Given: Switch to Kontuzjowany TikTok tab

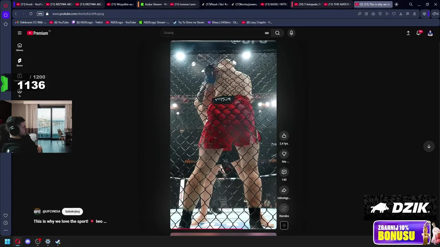Looking at the screenshot, I should [x=244, y=4].
